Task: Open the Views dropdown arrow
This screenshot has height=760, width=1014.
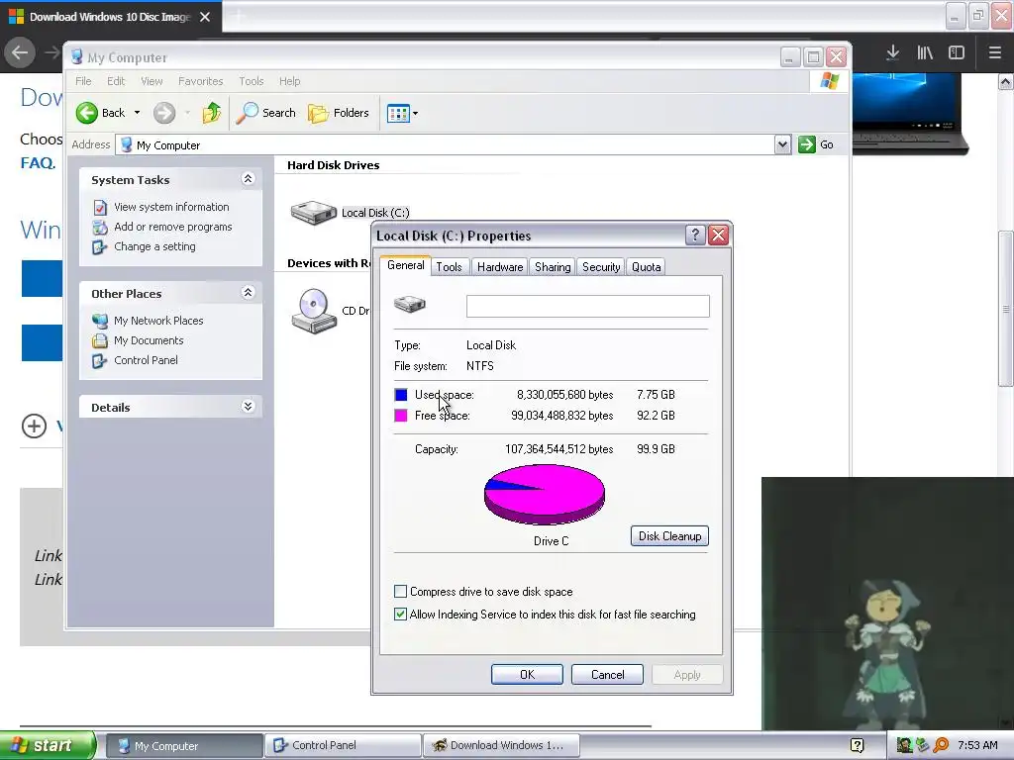Action: 415,114
